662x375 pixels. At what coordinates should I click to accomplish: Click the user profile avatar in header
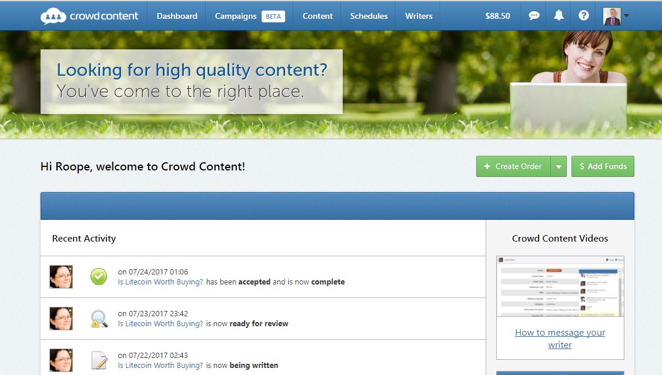pyautogui.click(x=612, y=16)
